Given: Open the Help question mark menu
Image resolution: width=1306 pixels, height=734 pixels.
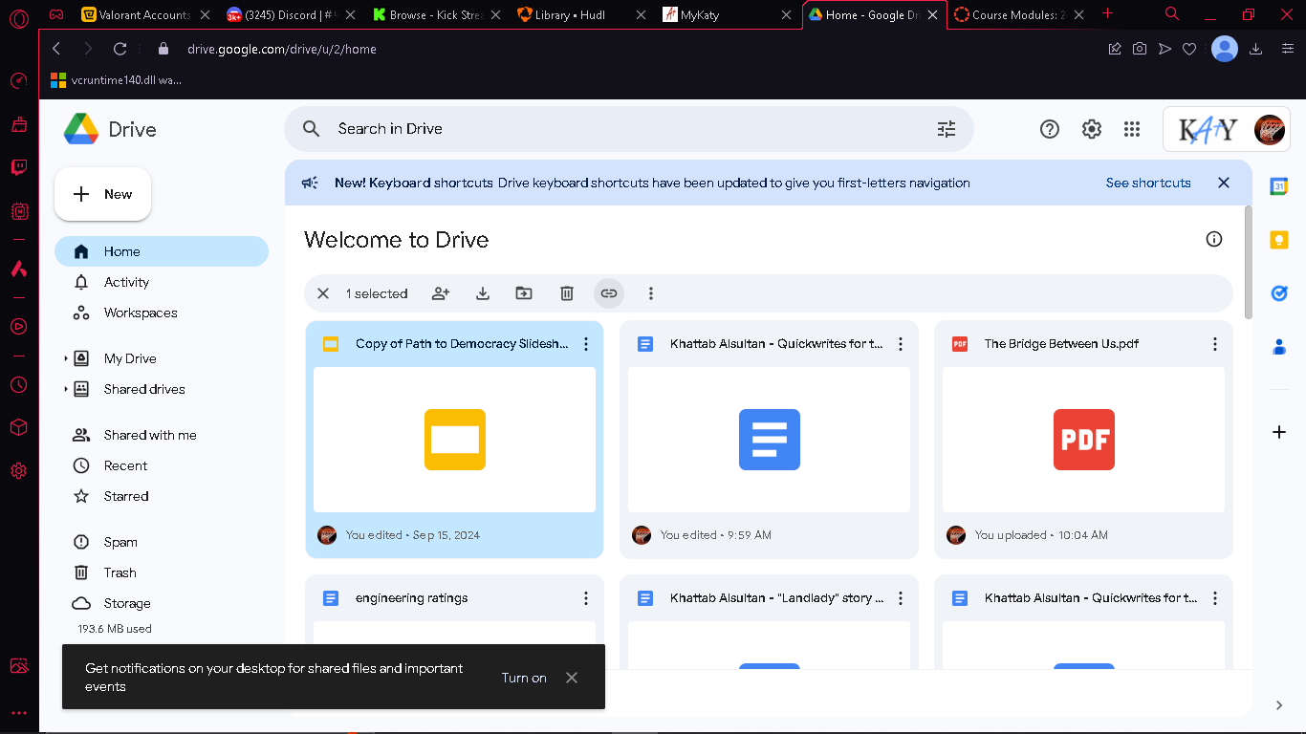Looking at the screenshot, I should [1050, 129].
